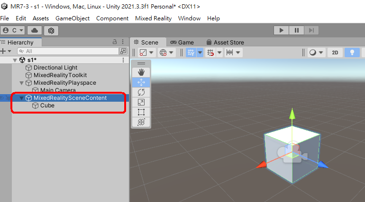The image size is (365, 202).
Task: Select Directional Light in Hierarchy
Action: point(55,68)
